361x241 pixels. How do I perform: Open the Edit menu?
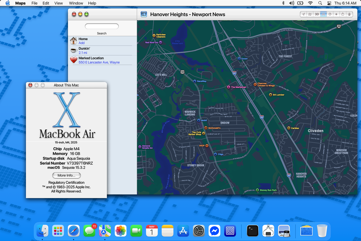[46, 3]
